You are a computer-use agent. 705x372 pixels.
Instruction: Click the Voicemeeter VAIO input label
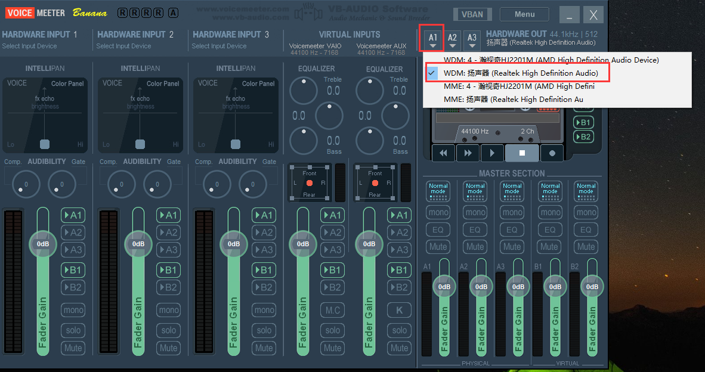coord(315,46)
